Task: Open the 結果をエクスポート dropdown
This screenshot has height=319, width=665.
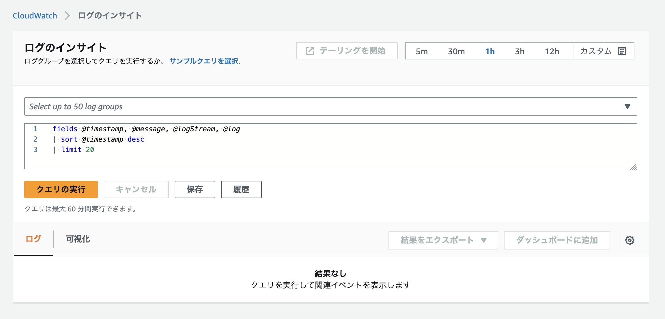Action: coord(443,240)
